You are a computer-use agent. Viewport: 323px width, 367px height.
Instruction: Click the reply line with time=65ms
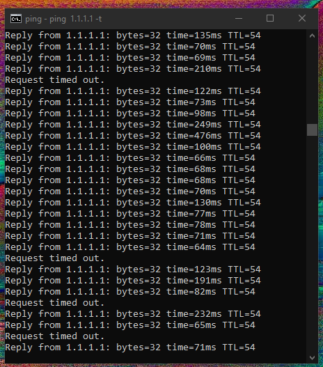pos(130,325)
